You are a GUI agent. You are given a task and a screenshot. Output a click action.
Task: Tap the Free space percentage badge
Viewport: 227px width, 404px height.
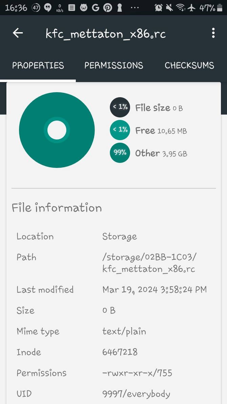(x=120, y=130)
